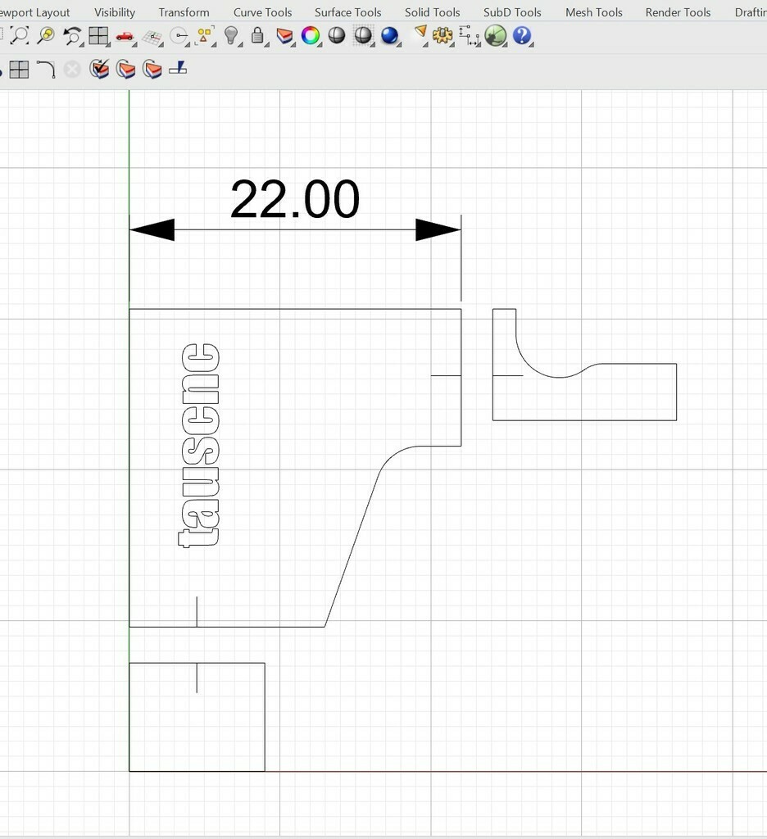
Task: Click the color wheel properties icon
Action: [x=311, y=36]
